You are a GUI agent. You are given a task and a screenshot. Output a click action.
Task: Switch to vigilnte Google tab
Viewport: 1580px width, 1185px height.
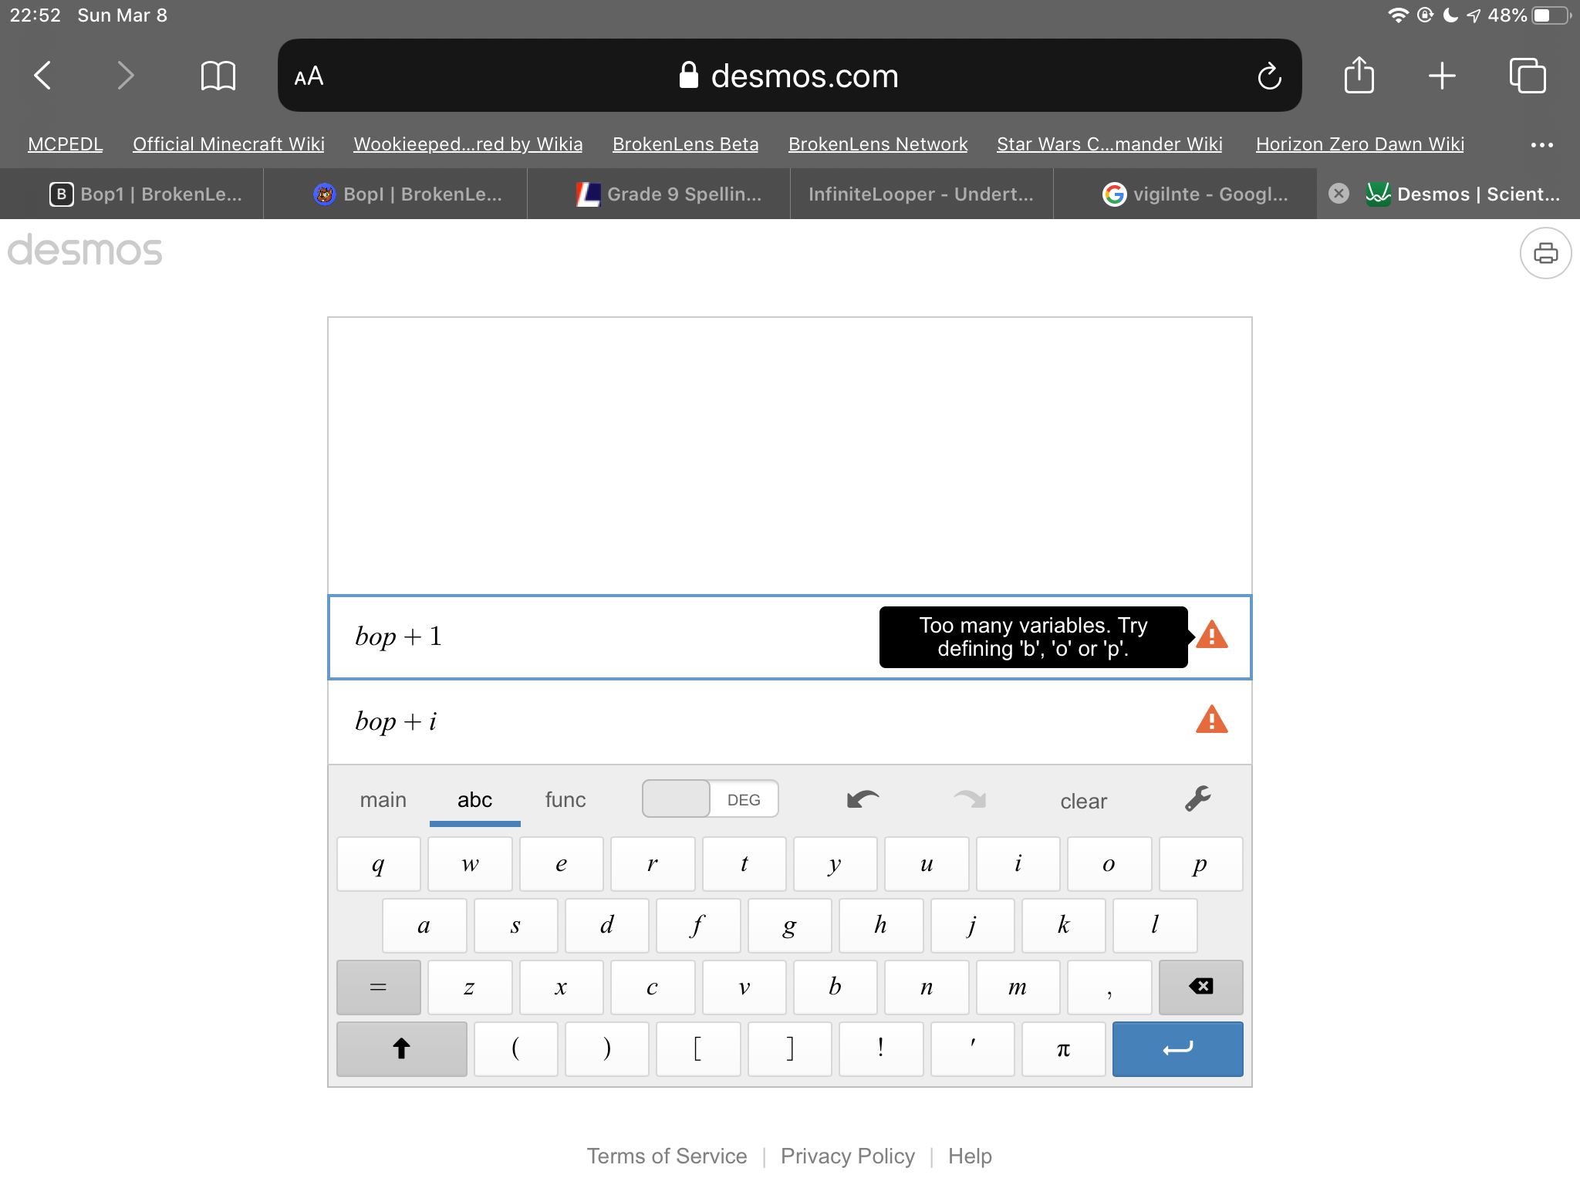(1185, 194)
